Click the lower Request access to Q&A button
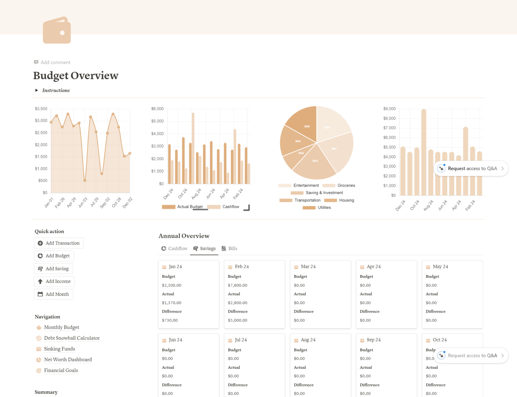This screenshot has height=397, width=517. [471, 356]
